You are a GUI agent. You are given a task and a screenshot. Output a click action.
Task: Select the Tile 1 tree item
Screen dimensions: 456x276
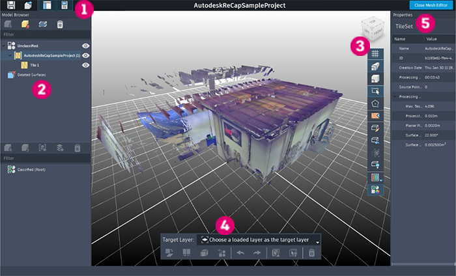[x=35, y=65]
